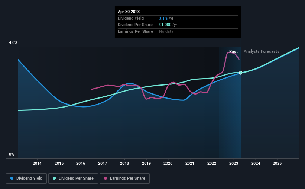The width and height of the screenshot is (305, 189).
Task: Click the 2018 x-axis label
Action: [124, 163]
